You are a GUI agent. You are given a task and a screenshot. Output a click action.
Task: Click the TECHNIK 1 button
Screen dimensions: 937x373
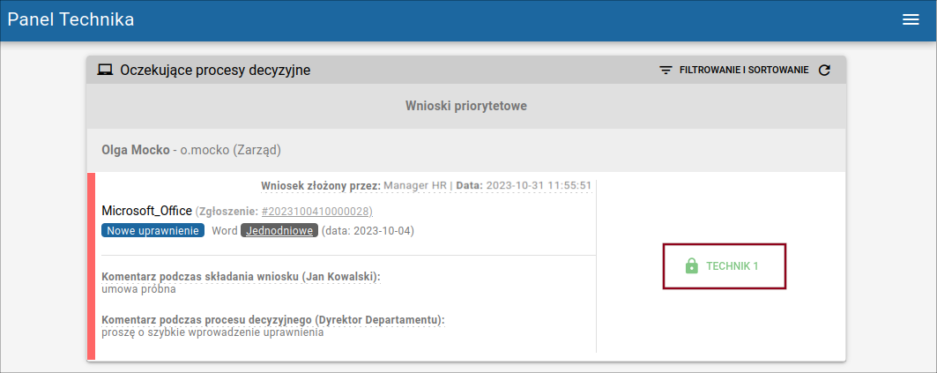724,266
